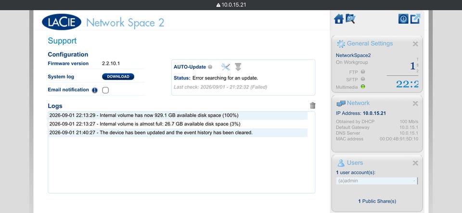Open the Users widget title link
The height and width of the screenshot is (213, 462).
(x=355, y=163)
